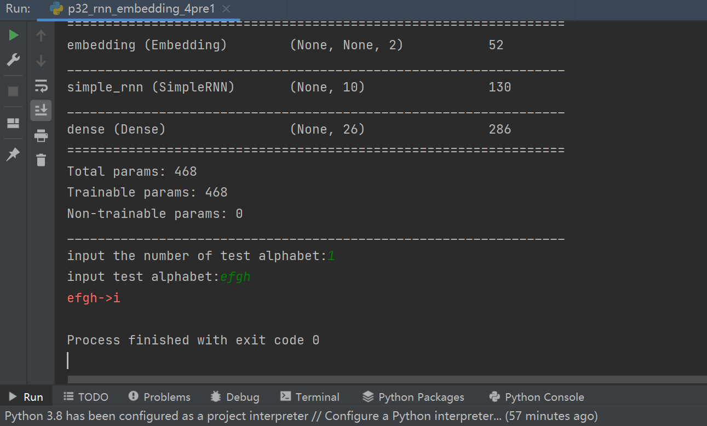Navigate up with the up arrow icon

tap(41, 36)
